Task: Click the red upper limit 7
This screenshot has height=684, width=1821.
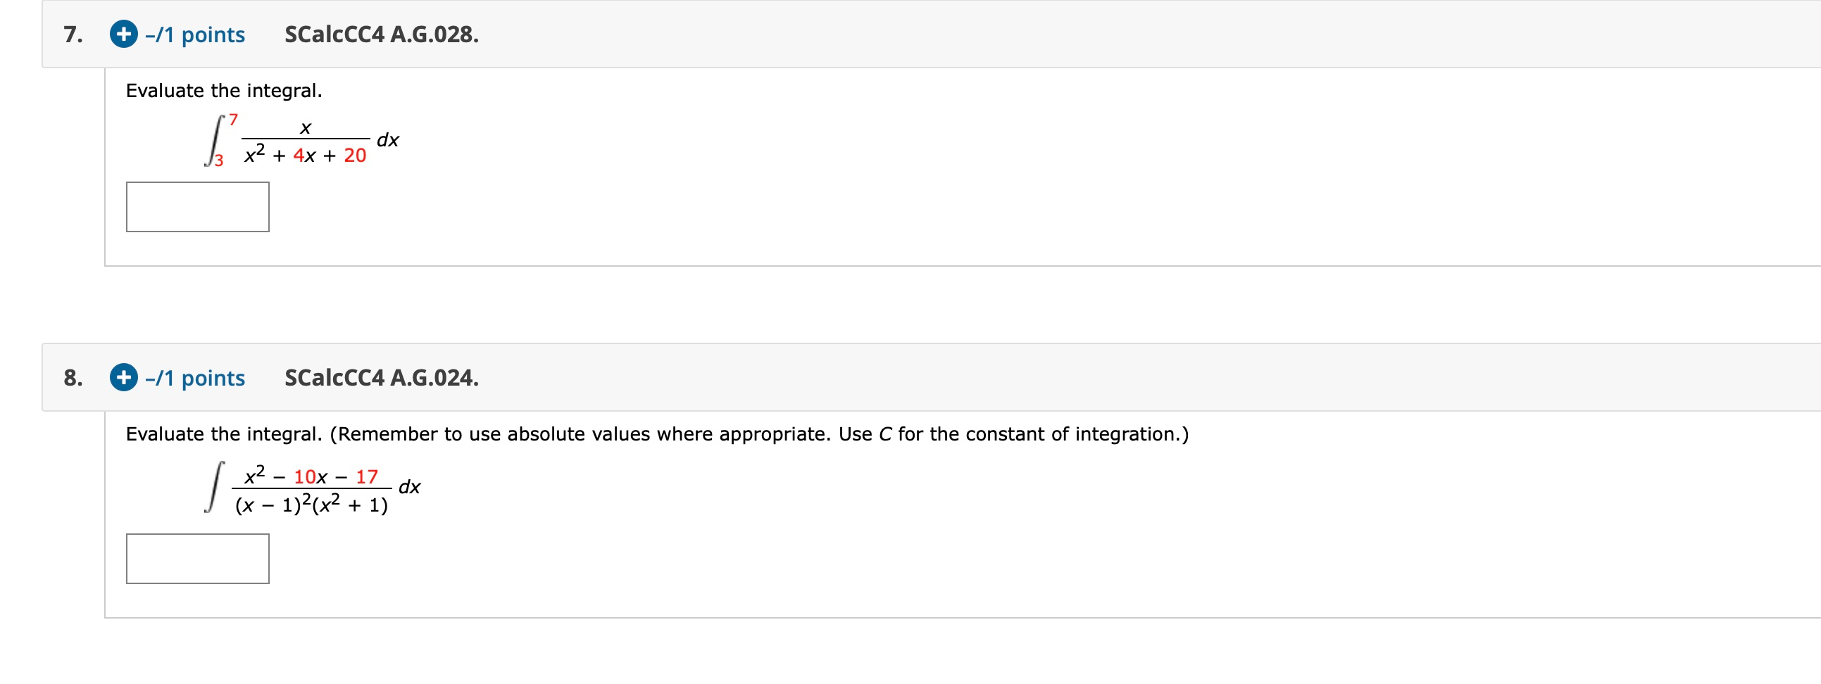Action: click(x=233, y=120)
